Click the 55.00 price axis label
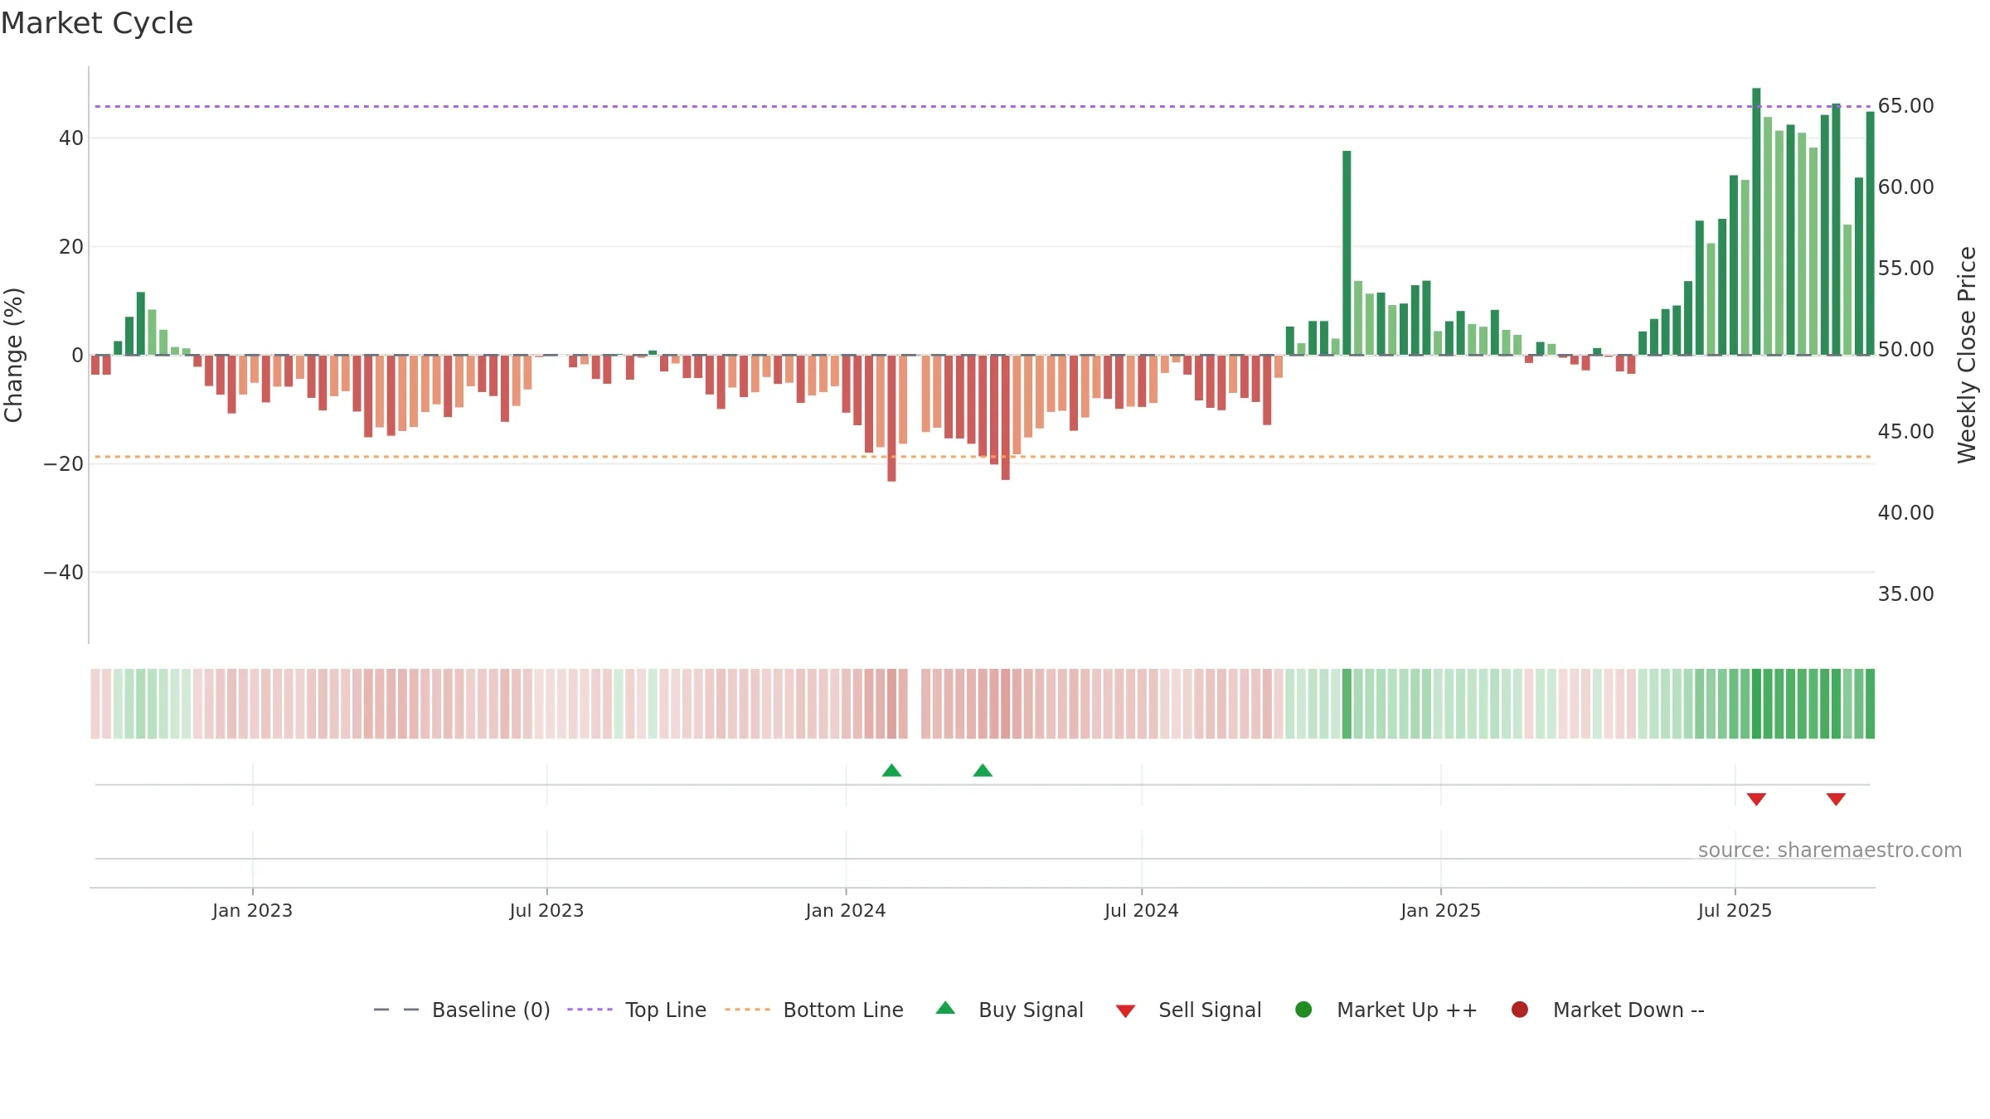Image resolution: width=1990 pixels, height=1119 pixels. point(1905,269)
